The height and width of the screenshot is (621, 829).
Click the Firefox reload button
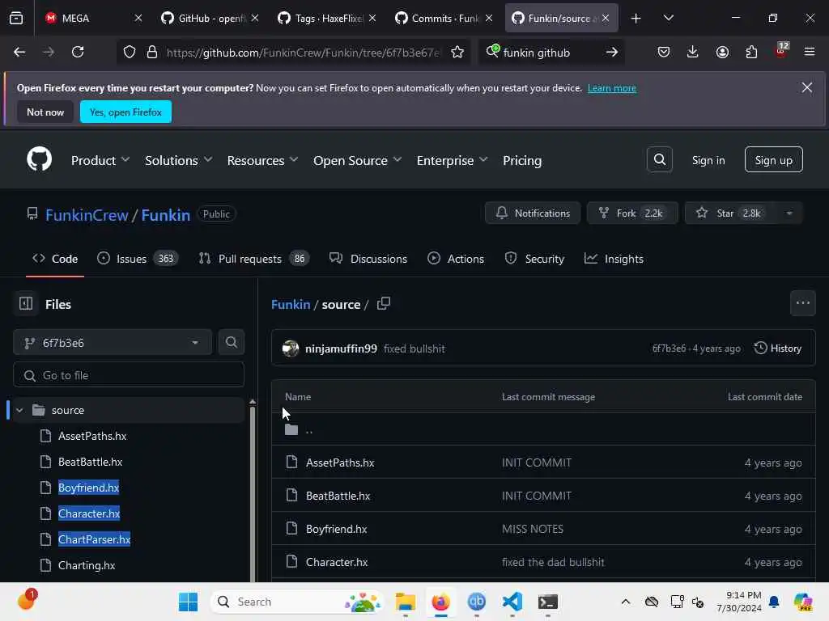coord(78,52)
